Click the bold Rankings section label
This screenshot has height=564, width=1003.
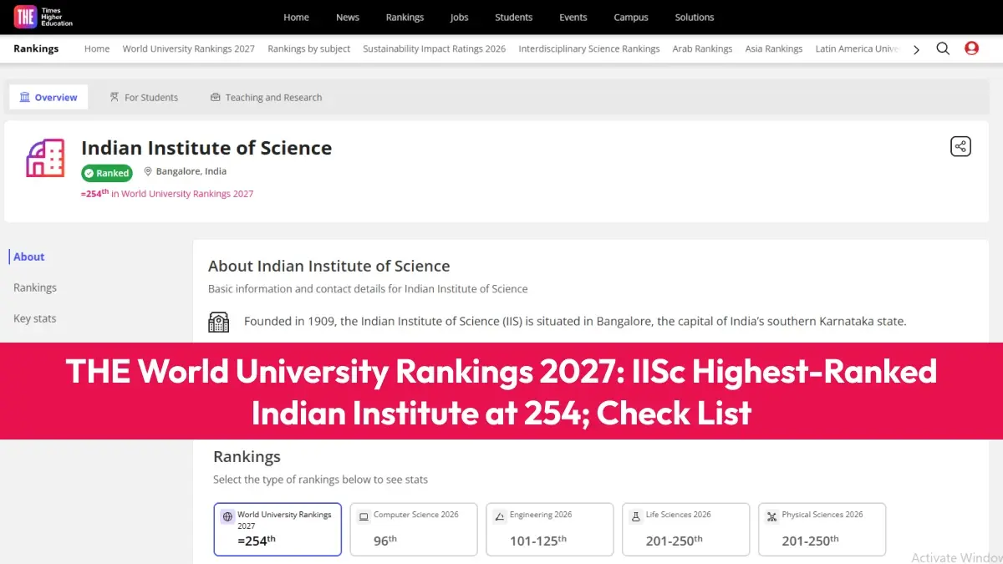click(x=36, y=48)
